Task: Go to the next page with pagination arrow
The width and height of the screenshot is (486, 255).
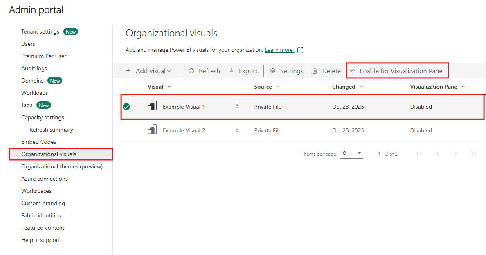Action: [x=456, y=154]
